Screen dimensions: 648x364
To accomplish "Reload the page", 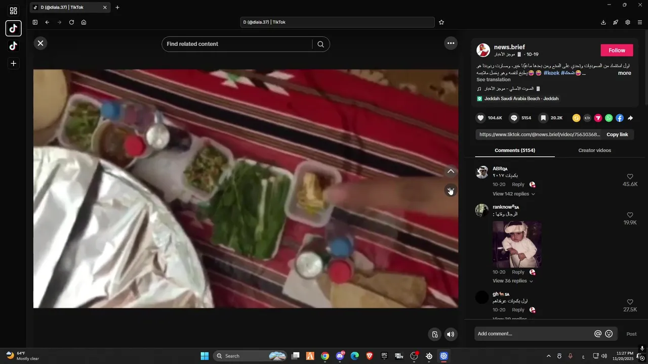I will [71, 22].
